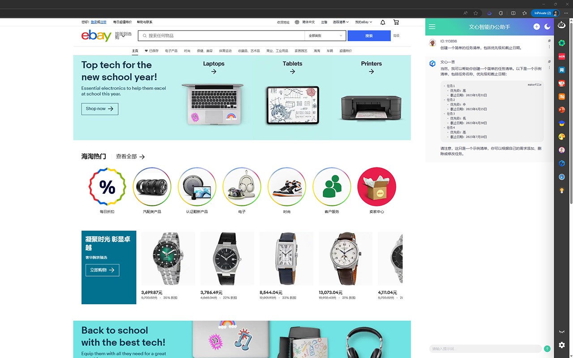Expand the 我的eBay dropdown
This screenshot has width=573, height=358.
pos(363,22)
